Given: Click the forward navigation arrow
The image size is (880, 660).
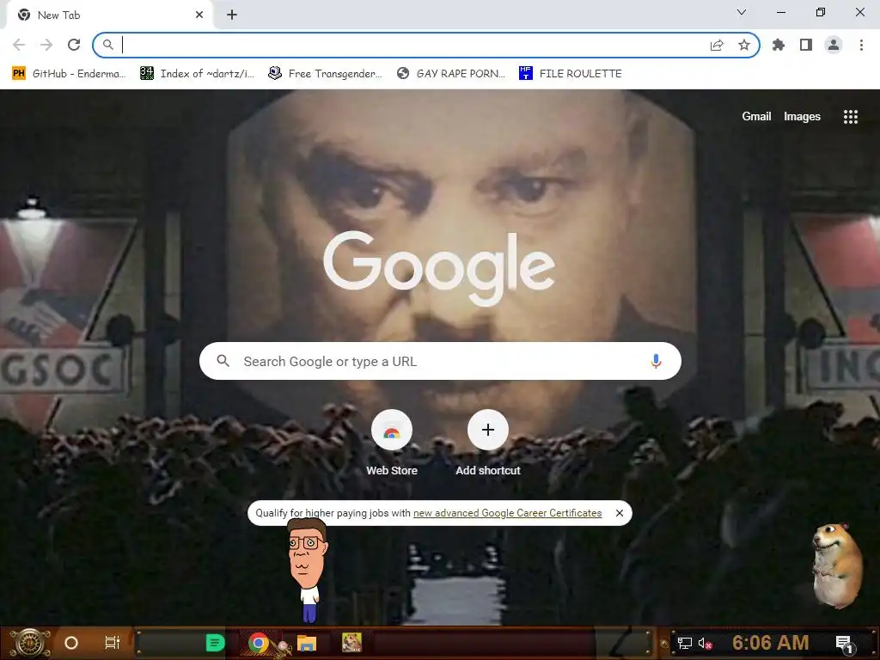Looking at the screenshot, I should [46, 45].
